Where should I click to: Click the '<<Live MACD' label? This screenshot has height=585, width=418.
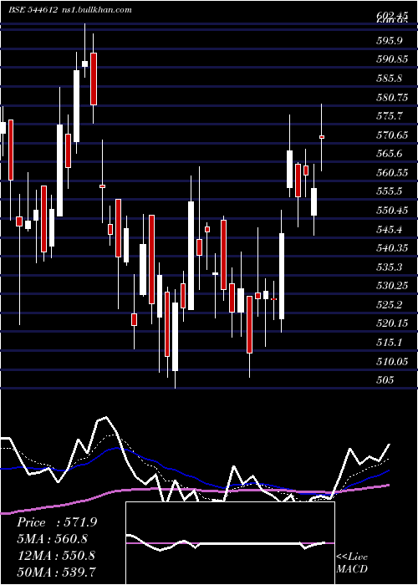pyautogui.click(x=352, y=562)
